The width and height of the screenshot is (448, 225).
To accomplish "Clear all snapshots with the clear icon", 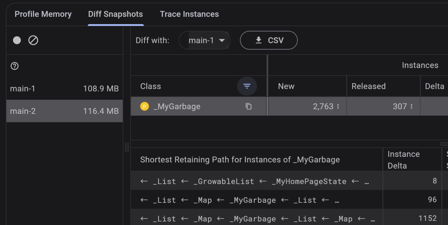I will (33, 40).
